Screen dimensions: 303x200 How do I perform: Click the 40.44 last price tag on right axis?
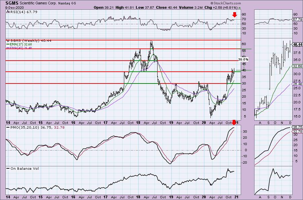pyautogui.click(x=297, y=44)
